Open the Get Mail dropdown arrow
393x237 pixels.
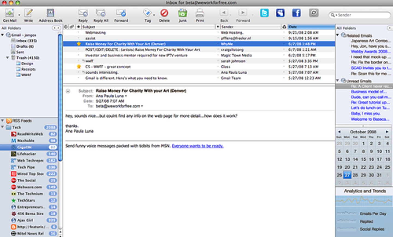point(19,14)
